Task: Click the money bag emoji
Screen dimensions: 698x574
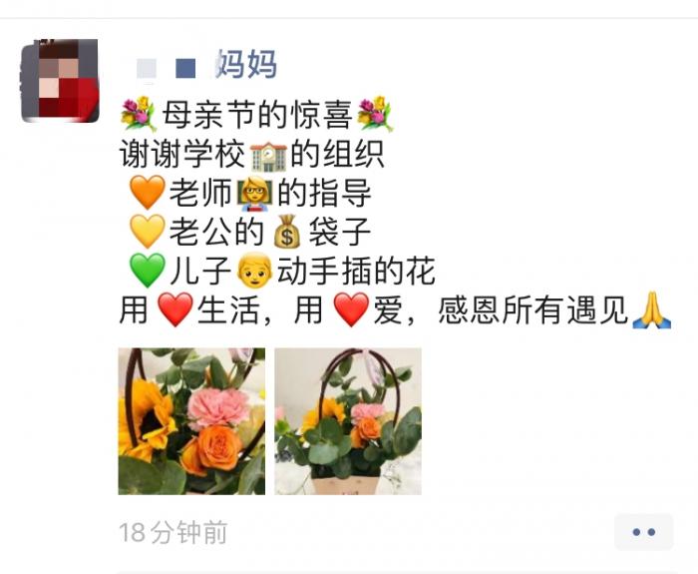Action: click(x=287, y=232)
